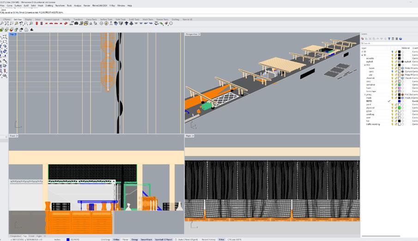The height and width of the screenshot is (241, 418).
Task: Click the Record History status button
Action: point(208,240)
